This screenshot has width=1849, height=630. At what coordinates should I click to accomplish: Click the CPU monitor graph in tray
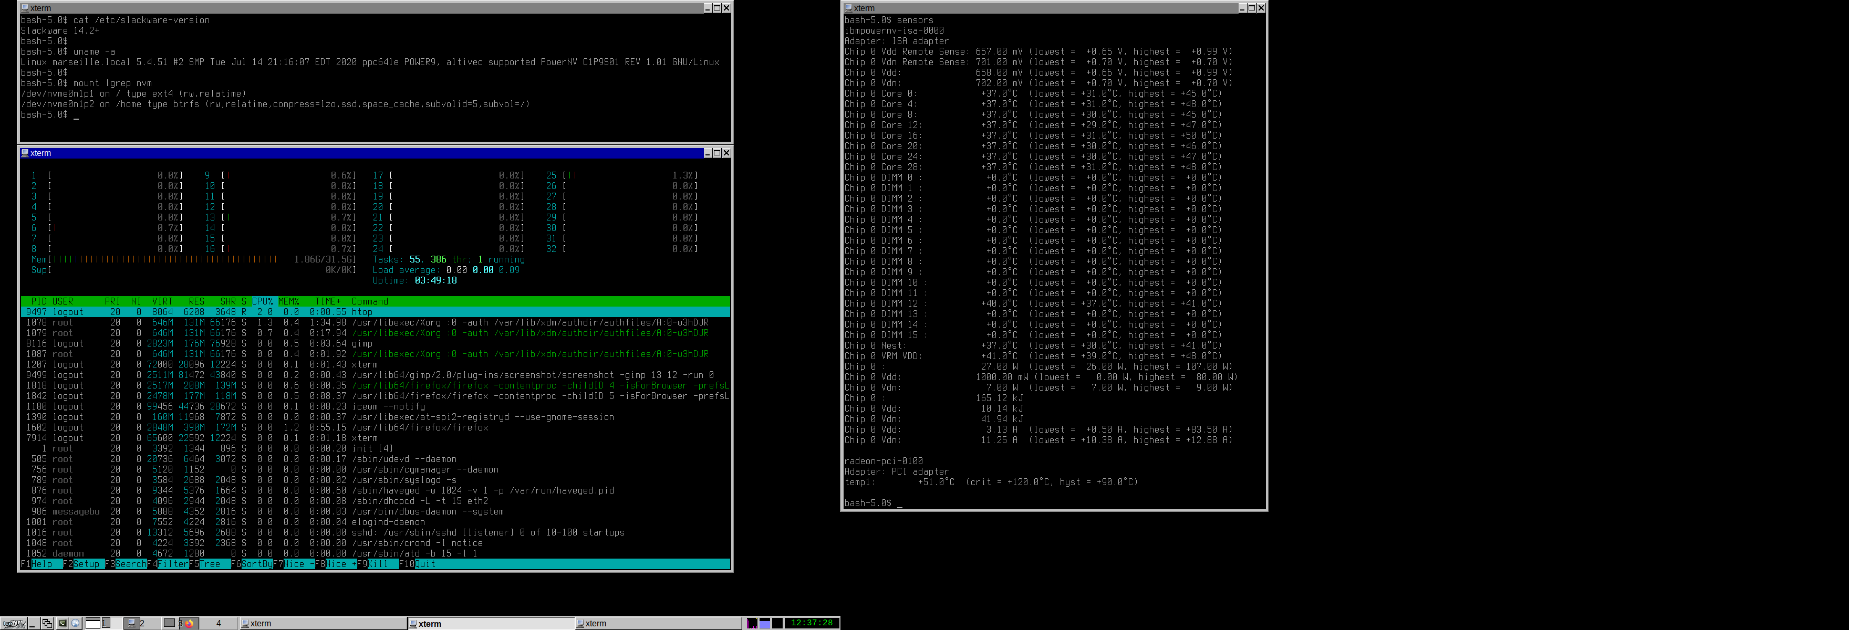[x=752, y=624]
